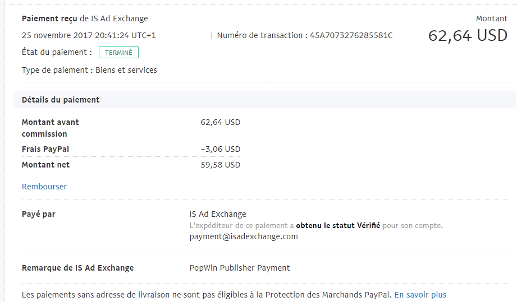Image resolution: width=517 pixels, height=302 pixels.
Task: Click the Remarque de IS Ad Exchange label
Action: [78, 268]
